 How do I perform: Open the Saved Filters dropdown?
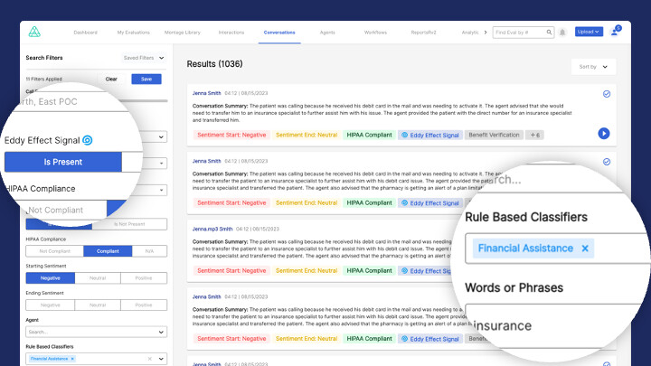click(x=144, y=58)
